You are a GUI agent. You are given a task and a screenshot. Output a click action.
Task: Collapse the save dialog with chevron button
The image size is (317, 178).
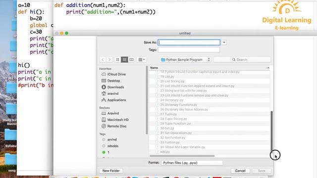[224, 43]
